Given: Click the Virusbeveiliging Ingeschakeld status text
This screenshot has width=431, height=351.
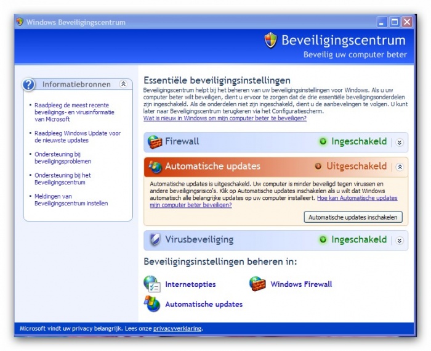Looking at the screenshot, I should [x=359, y=239].
